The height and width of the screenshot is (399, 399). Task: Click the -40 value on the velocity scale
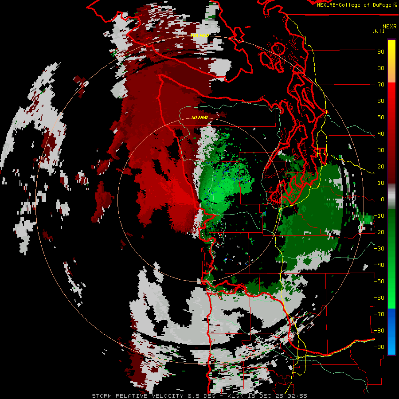pyautogui.click(x=379, y=265)
